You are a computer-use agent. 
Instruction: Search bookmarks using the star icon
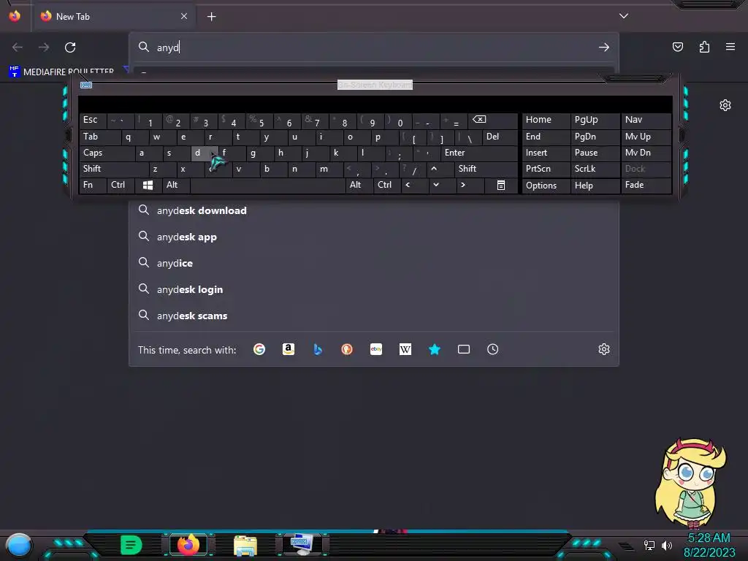coord(434,349)
